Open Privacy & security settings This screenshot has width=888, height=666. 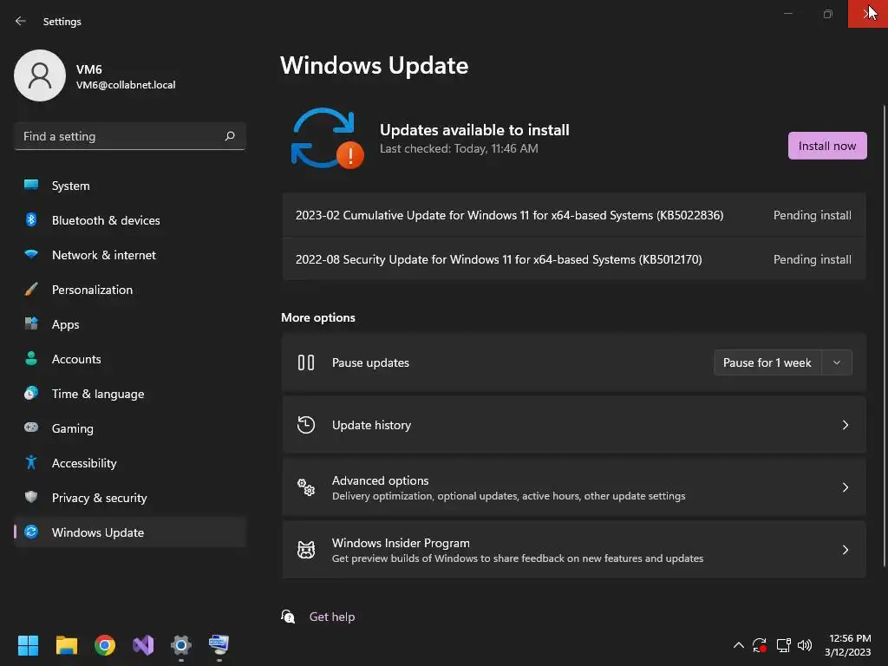[130, 498]
